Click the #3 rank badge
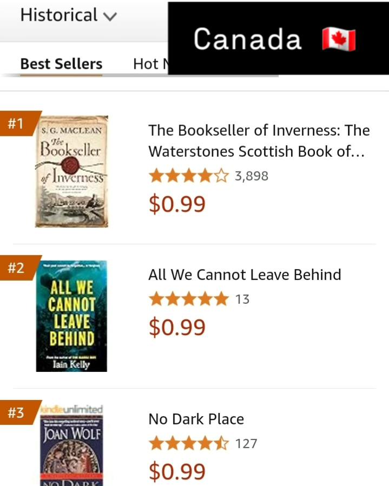This screenshot has height=486, width=389. (x=17, y=413)
